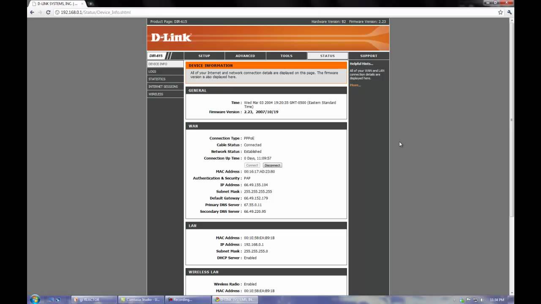
Task: Click the Secondary DNS Server value 66.49.220.95
Action: [x=255, y=212]
